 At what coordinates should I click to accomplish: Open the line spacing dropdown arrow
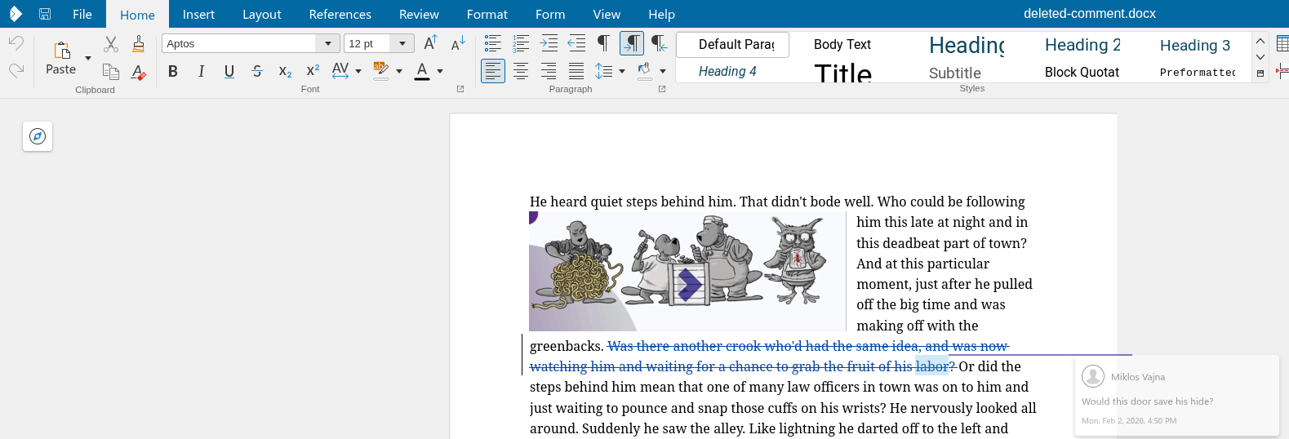pos(622,72)
